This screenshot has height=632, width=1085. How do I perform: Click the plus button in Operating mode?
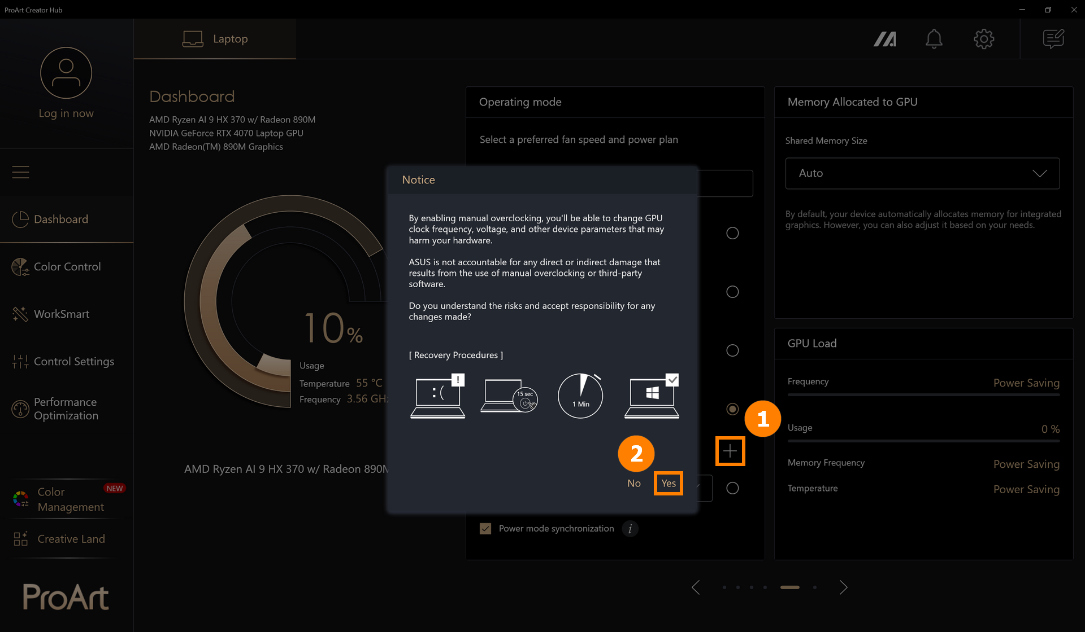pos(730,451)
